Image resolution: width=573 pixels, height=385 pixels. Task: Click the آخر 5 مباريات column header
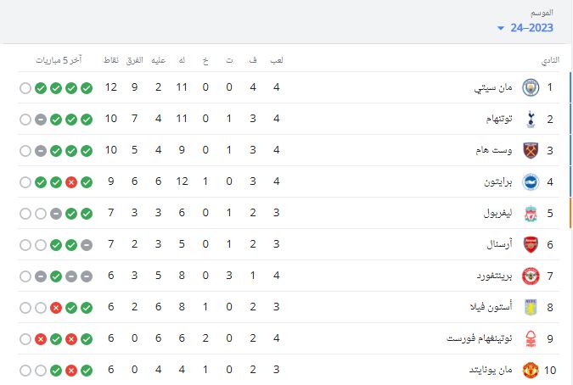click(x=59, y=60)
